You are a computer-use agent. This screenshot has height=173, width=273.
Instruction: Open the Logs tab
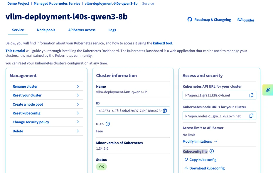pyautogui.click(x=112, y=30)
